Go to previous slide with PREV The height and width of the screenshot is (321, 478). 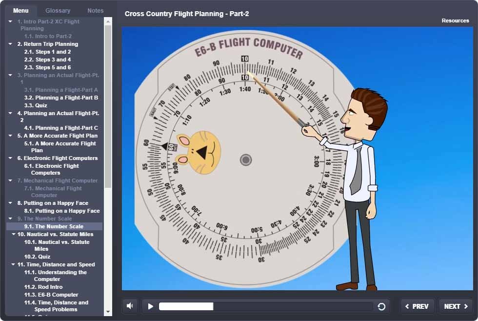(x=418, y=306)
